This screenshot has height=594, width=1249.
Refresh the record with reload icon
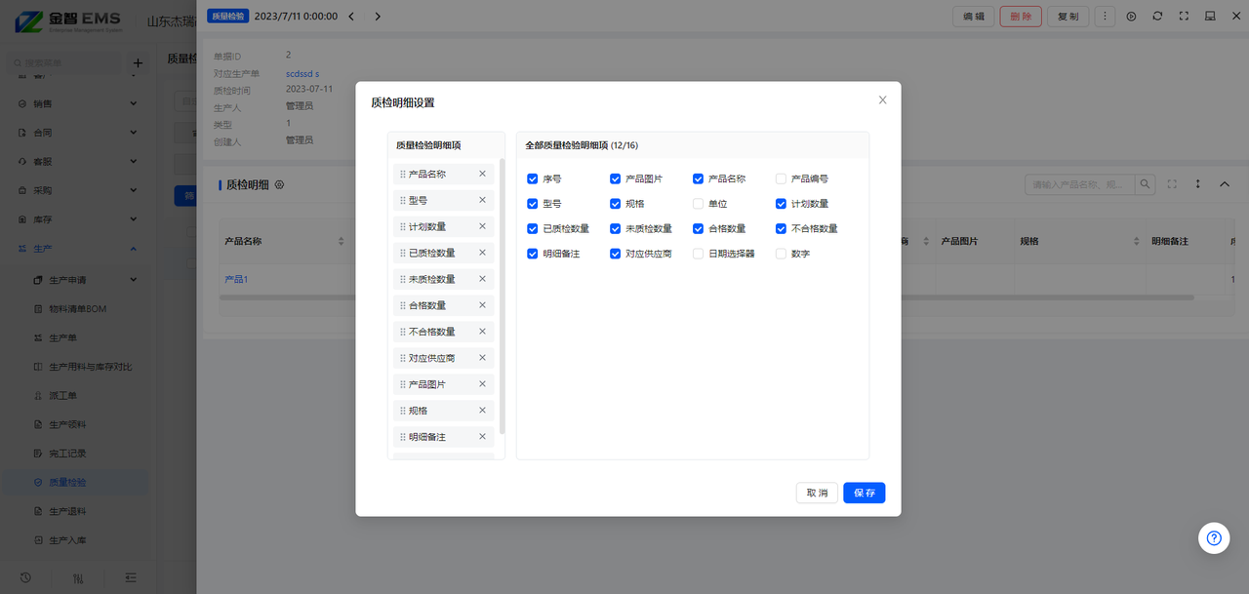pyautogui.click(x=1157, y=17)
